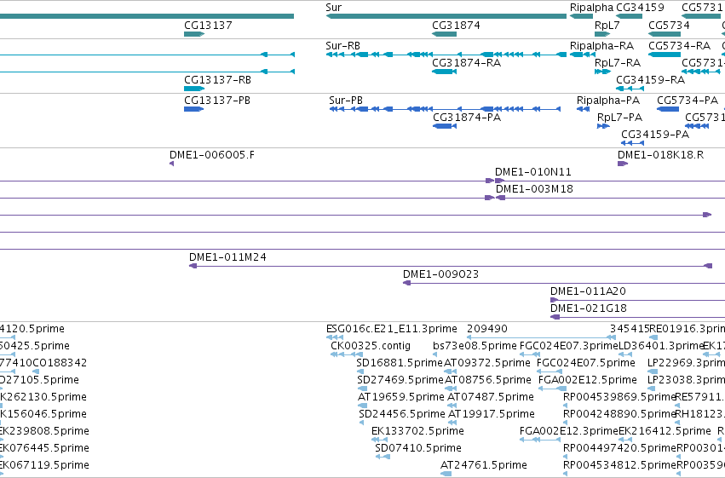The image size is (725, 478).
Task: Click the CG5734-PA protein label
Action: (688, 101)
